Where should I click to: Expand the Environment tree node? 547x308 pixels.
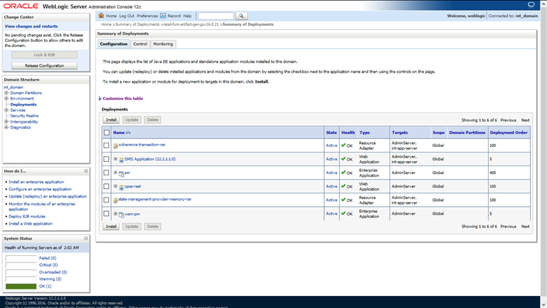(6, 98)
